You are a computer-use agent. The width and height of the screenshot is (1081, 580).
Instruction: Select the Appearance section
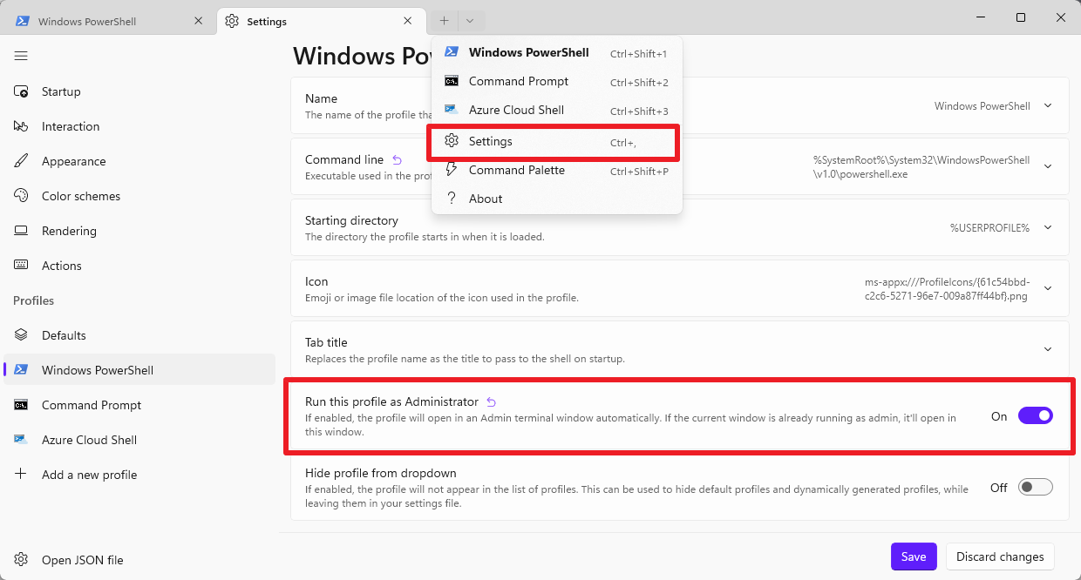pyautogui.click(x=73, y=161)
